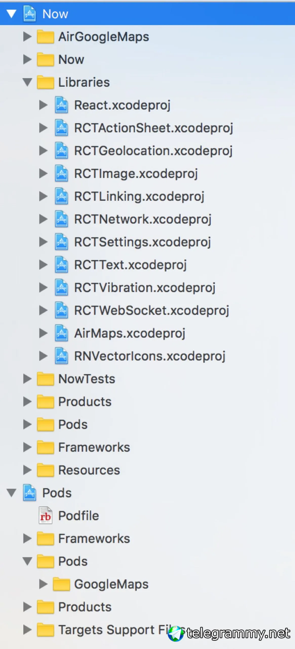
Task: Select RCTSettings.xcodeproj item
Action: (x=142, y=242)
